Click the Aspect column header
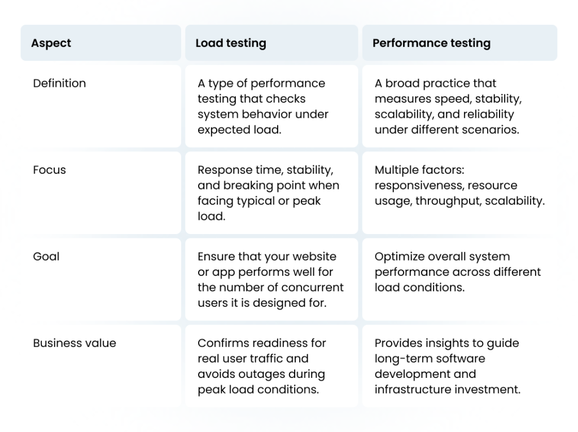578x432 pixels. pyautogui.click(x=51, y=43)
